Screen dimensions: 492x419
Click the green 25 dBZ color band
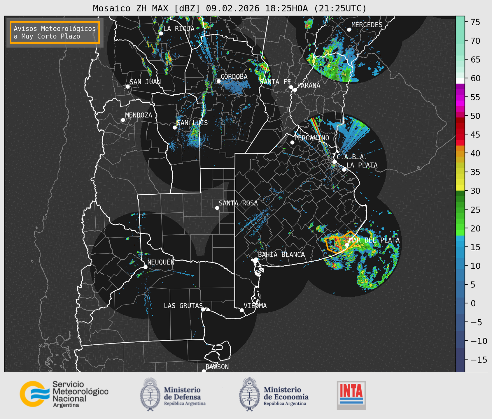[x=460, y=210]
